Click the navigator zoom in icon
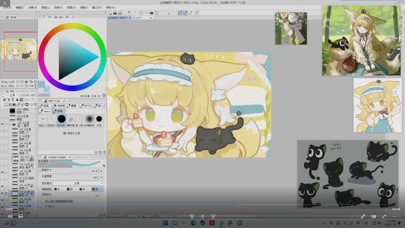 tap(22, 82)
